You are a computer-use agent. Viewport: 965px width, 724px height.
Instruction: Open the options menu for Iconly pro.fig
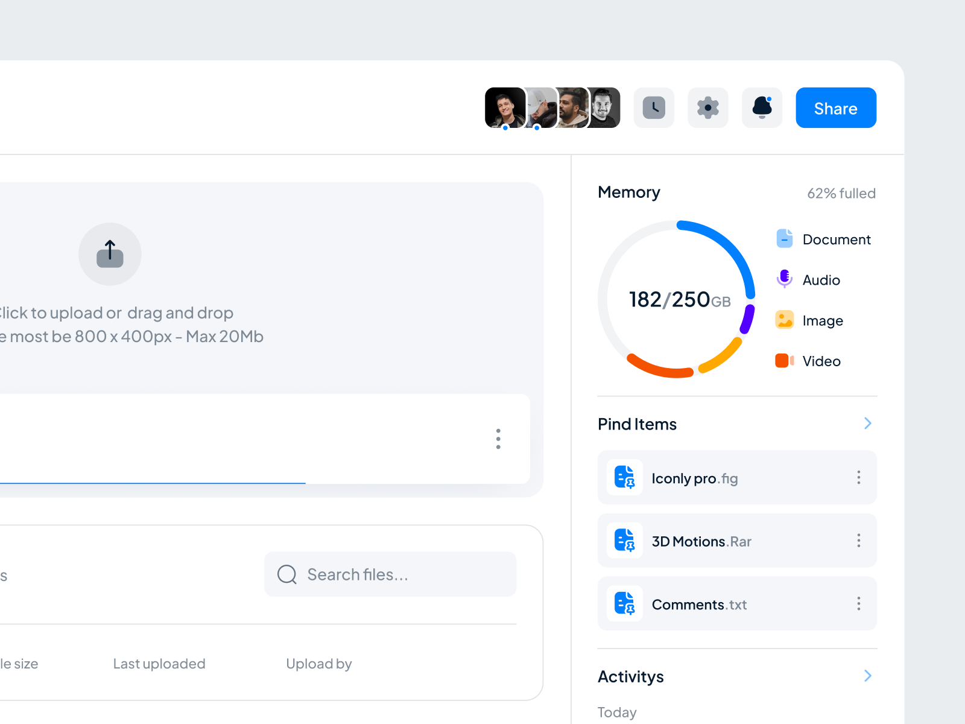point(859,477)
